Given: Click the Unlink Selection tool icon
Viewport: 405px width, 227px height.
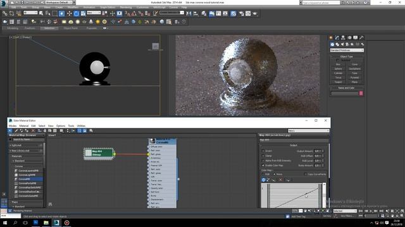Looking at the screenshot, I should (11, 13).
